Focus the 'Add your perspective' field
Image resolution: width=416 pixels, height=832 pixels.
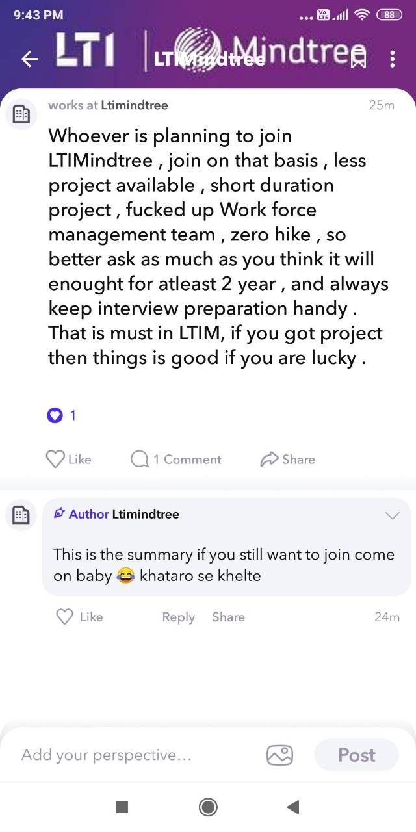coord(130,755)
